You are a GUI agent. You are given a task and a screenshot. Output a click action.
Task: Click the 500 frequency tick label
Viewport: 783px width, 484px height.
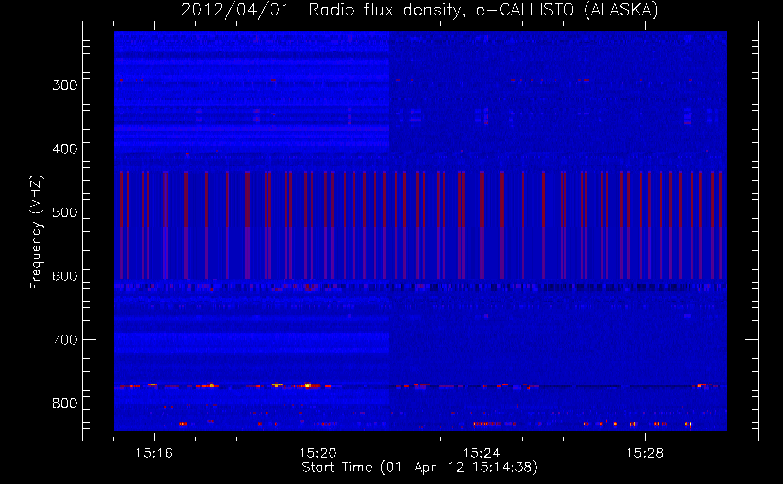[x=65, y=212]
